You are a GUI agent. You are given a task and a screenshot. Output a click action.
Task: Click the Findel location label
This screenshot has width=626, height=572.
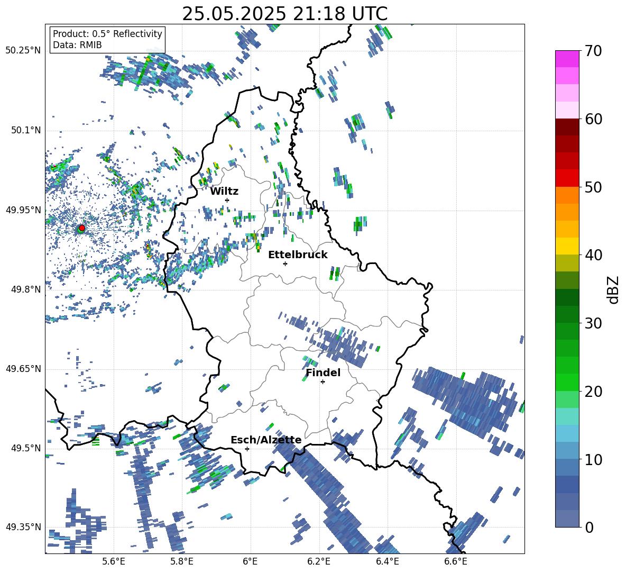pos(323,373)
